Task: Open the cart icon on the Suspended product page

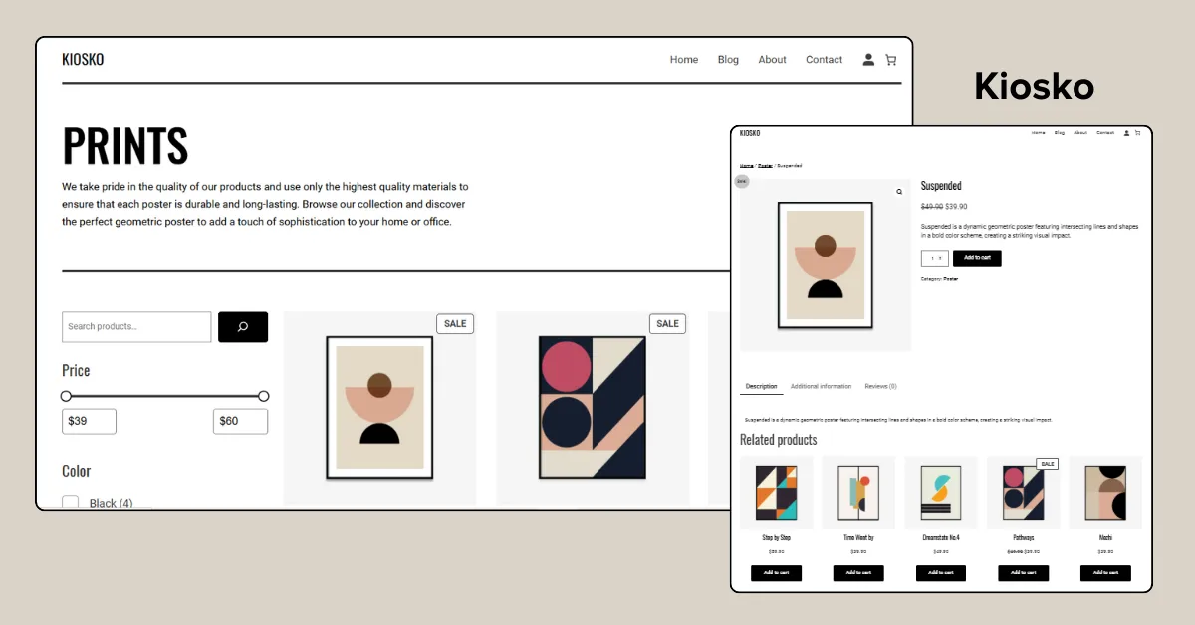Action: click(1137, 132)
